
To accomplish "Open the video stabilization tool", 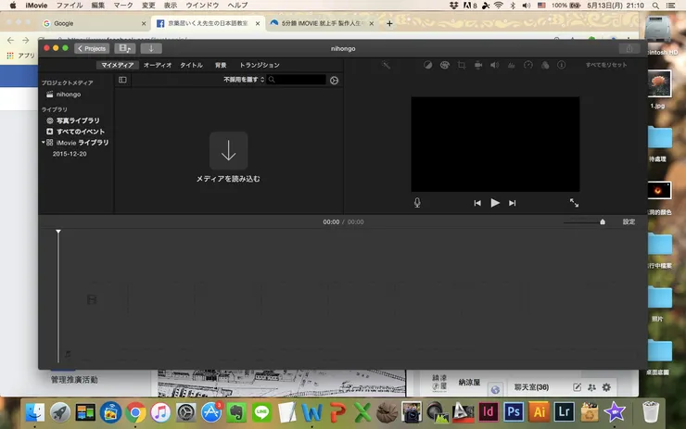I will (x=478, y=65).
